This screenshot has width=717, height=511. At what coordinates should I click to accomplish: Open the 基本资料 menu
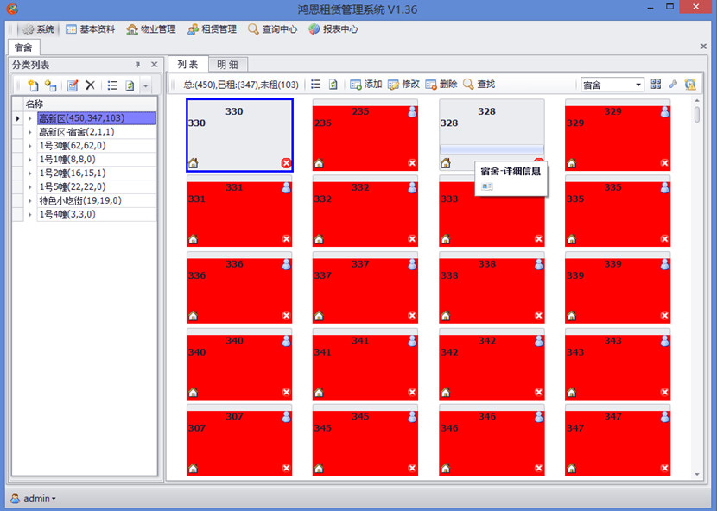point(90,29)
